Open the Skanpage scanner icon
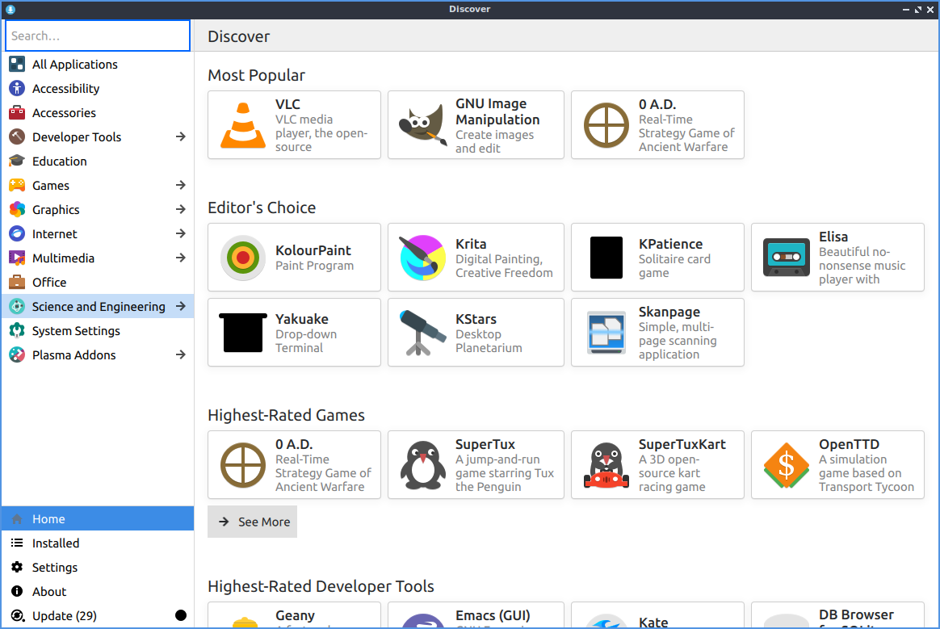The height and width of the screenshot is (629, 940). click(606, 333)
